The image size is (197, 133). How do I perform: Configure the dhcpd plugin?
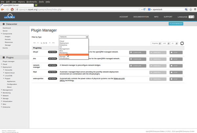pyautogui.click(x=138, y=53)
